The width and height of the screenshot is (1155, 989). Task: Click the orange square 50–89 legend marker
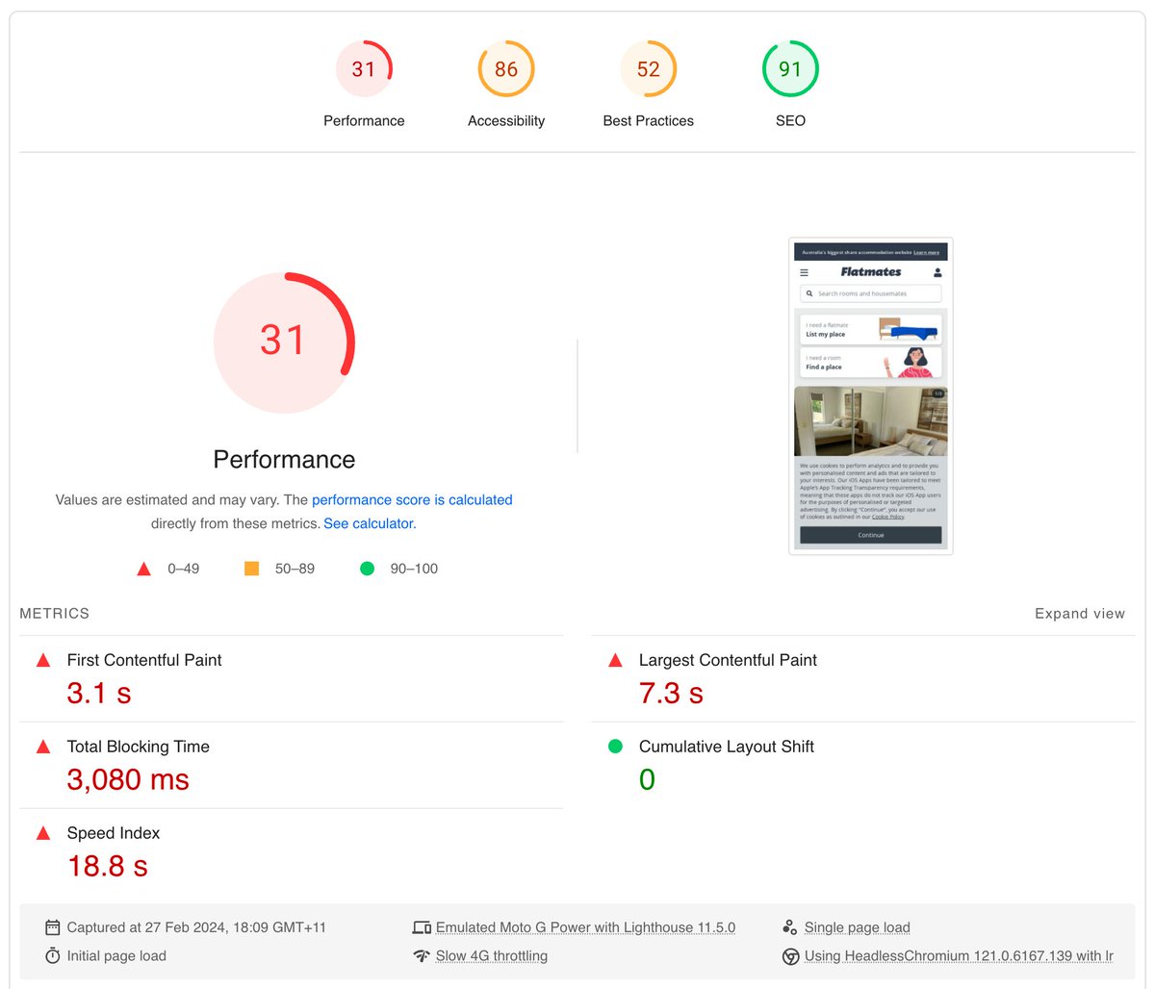[x=252, y=569]
